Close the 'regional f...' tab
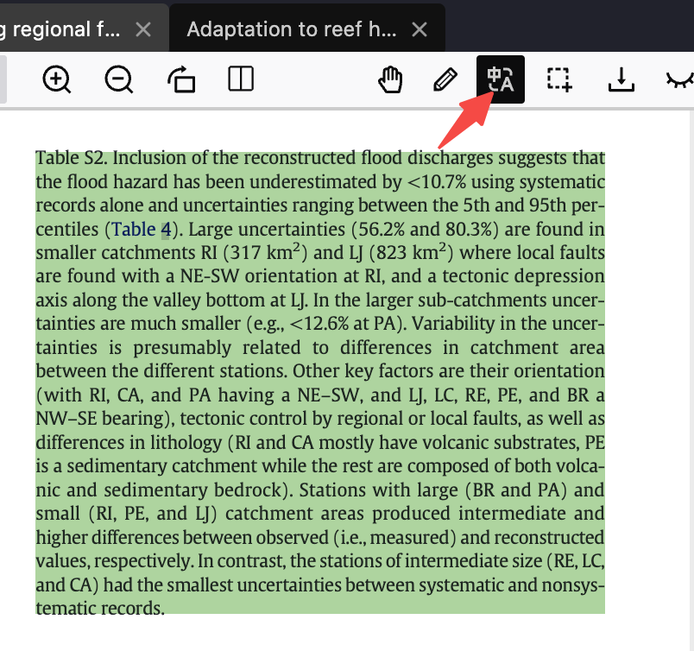The width and height of the screenshot is (694, 651). [x=143, y=29]
